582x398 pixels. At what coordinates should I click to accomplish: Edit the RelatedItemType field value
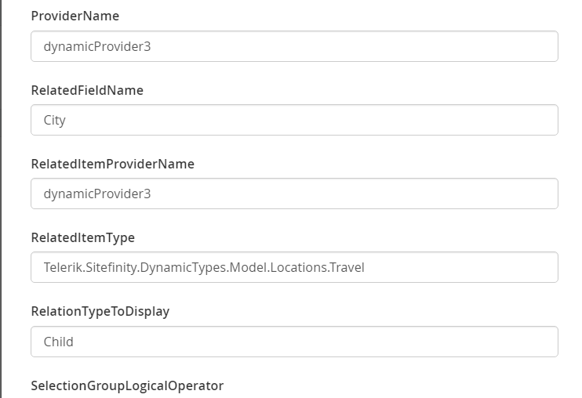[294, 267]
